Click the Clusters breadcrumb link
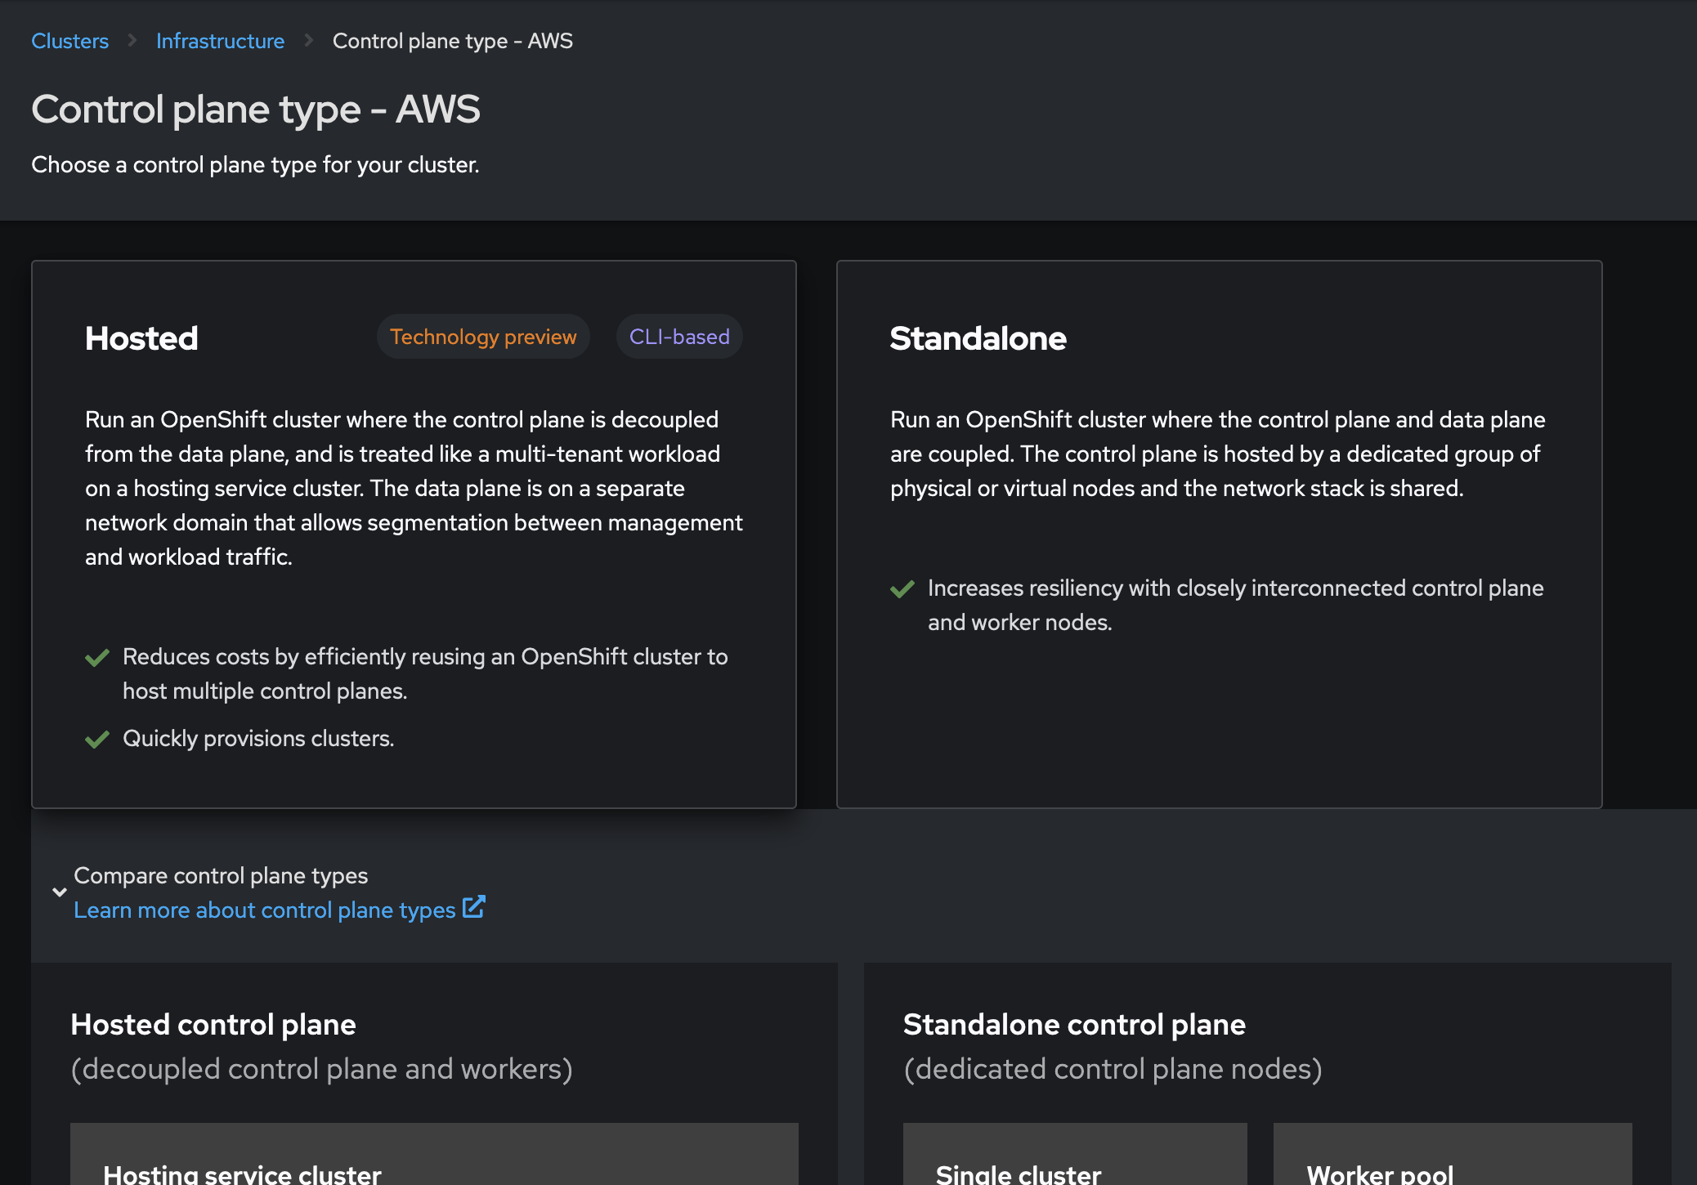 click(x=69, y=41)
